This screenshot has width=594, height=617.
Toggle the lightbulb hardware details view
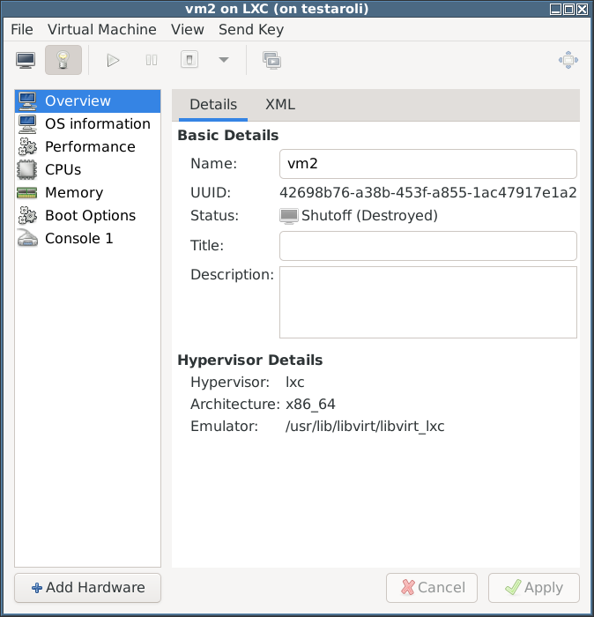pyautogui.click(x=63, y=60)
